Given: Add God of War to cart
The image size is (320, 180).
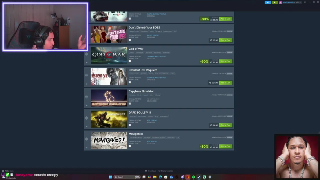Looking at the screenshot, I should [x=225, y=61].
